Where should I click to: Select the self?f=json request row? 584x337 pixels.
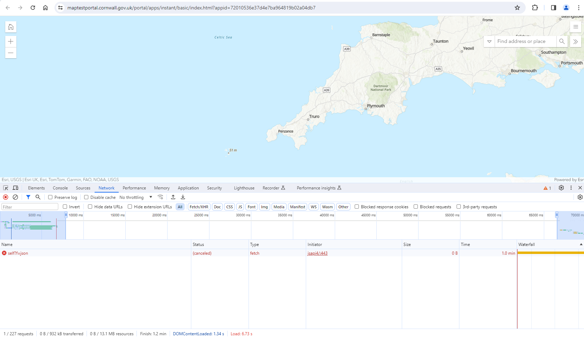[292, 253]
